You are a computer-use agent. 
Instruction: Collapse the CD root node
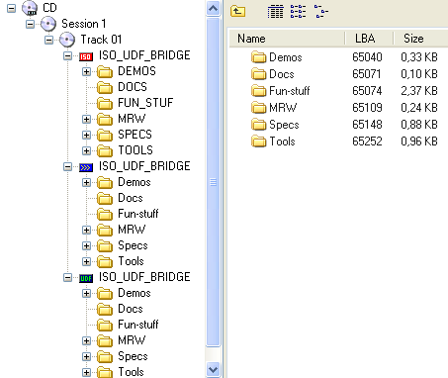point(11,8)
